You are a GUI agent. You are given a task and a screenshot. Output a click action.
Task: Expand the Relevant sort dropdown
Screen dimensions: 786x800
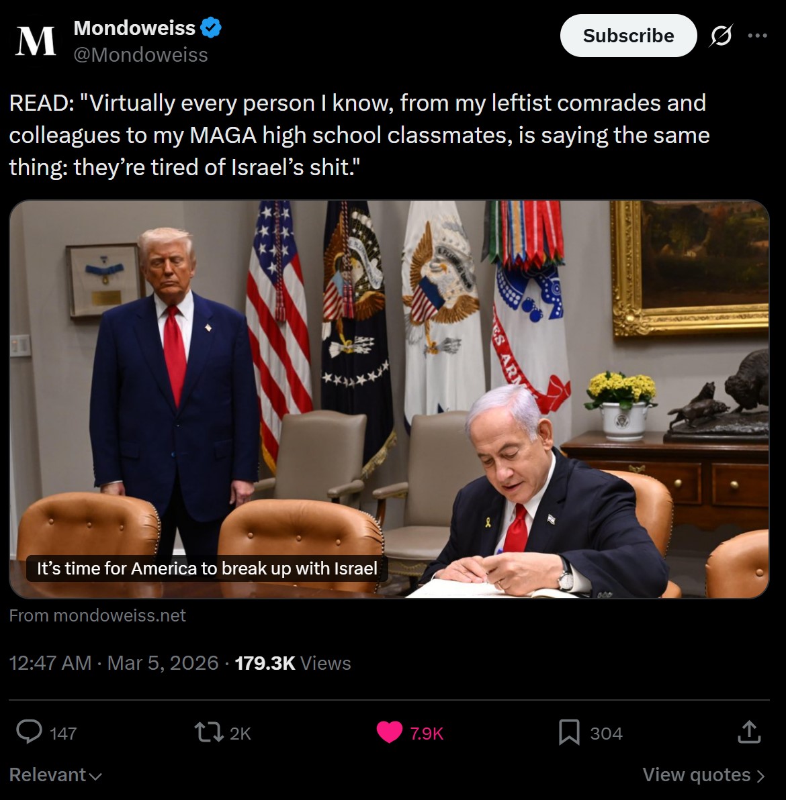pos(56,775)
